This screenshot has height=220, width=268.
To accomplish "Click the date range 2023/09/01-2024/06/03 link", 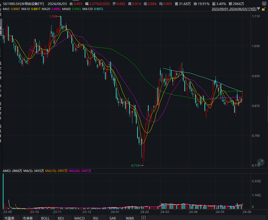I will click(x=234, y=9).
